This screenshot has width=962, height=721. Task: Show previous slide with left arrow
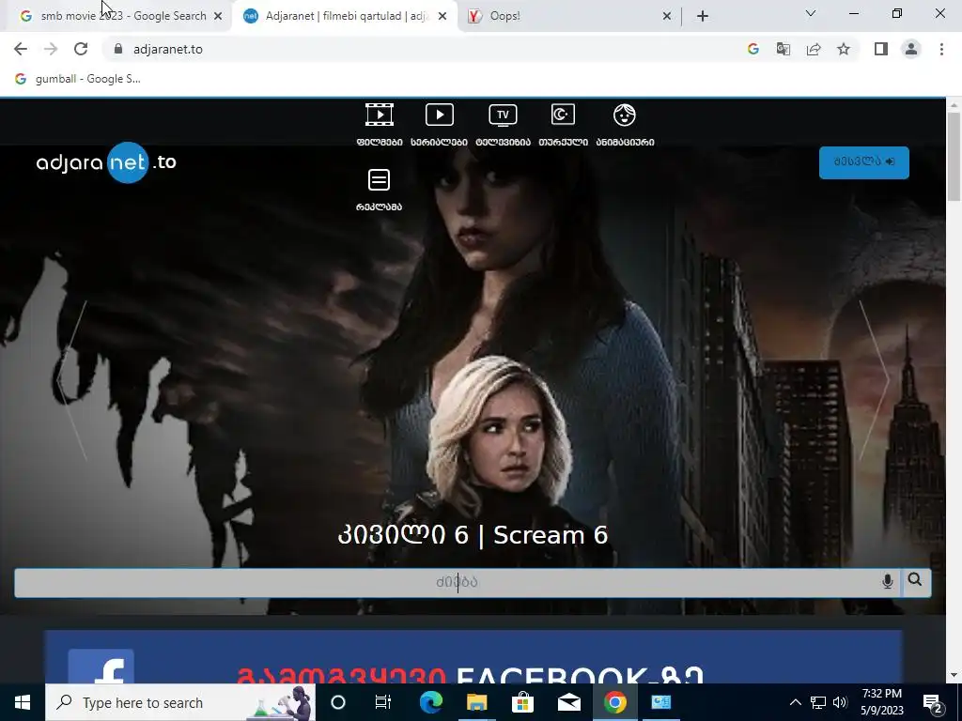tap(71, 380)
